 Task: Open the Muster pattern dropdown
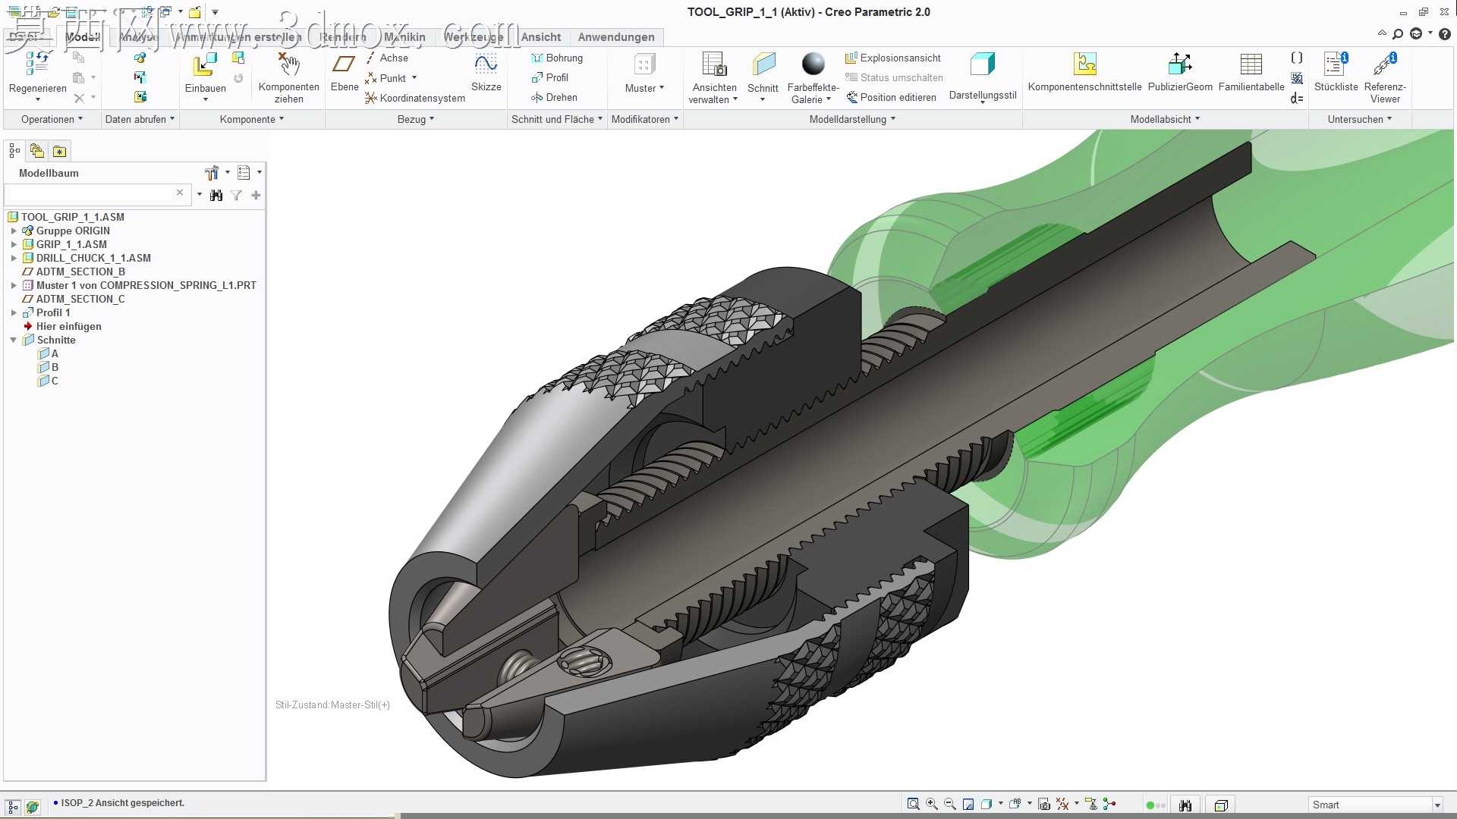click(x=644, y=88)
